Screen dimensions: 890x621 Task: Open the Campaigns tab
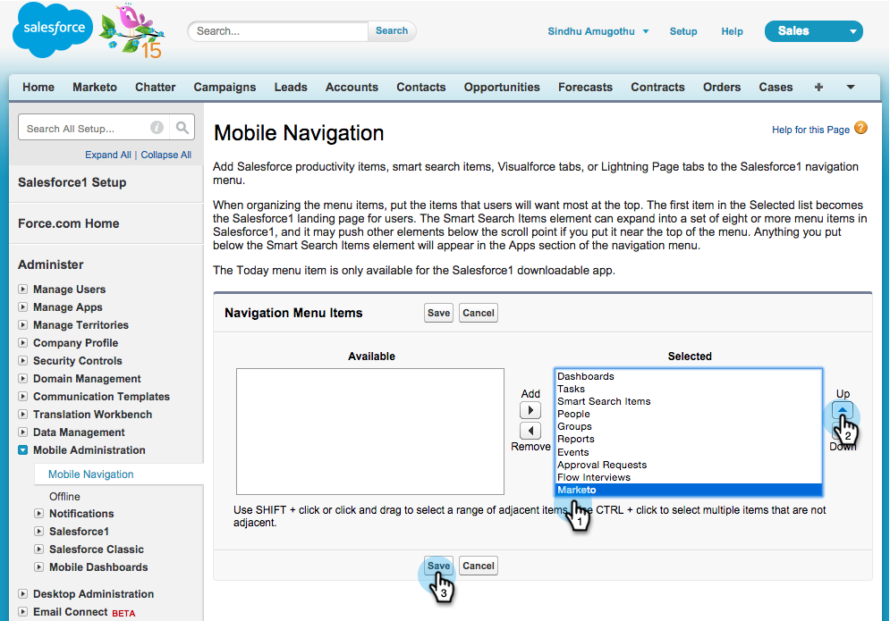[x=225, y=88]
